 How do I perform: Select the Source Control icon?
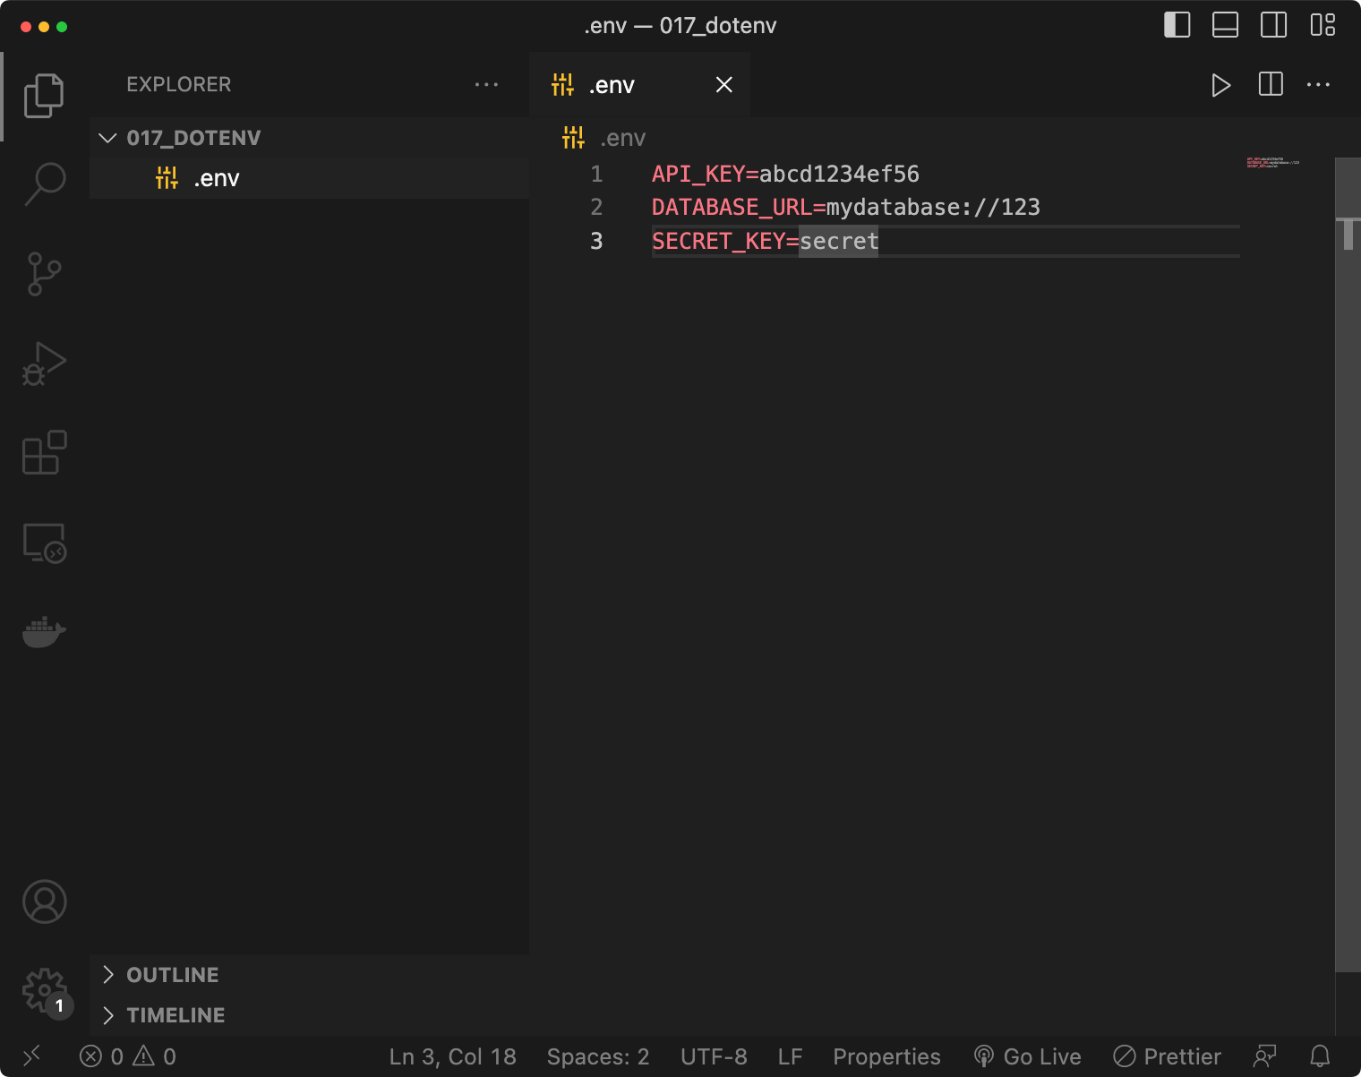(44, 274)
